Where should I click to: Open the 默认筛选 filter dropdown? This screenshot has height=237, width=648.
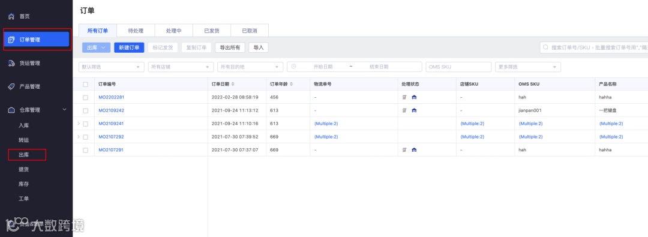tap(111, 67)
